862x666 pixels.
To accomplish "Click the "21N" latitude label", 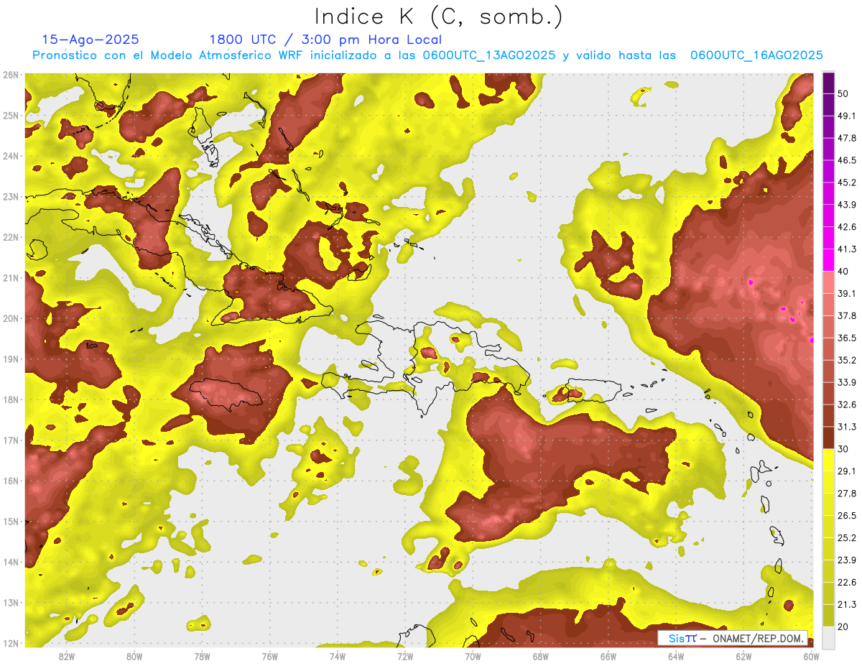I will 10,278.
